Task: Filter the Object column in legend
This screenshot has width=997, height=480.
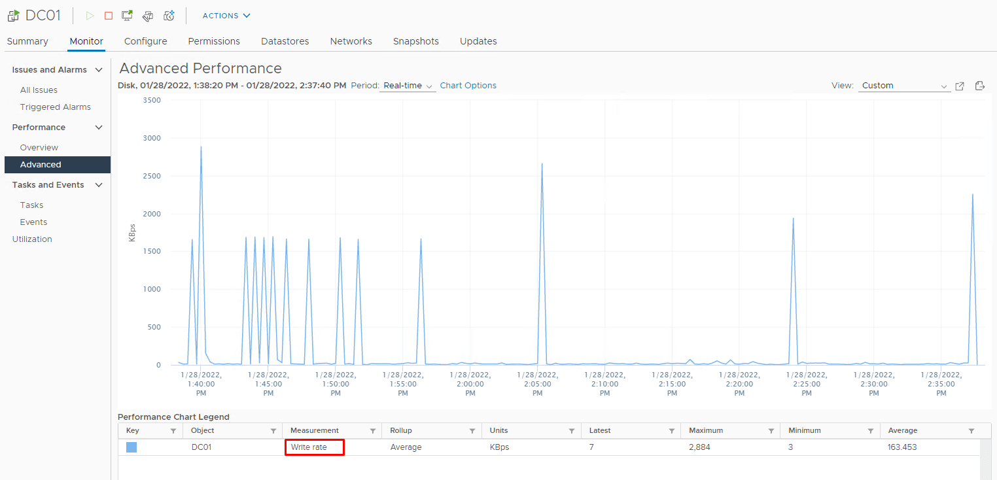Action: pyautogui.click(x=273, y=431)
